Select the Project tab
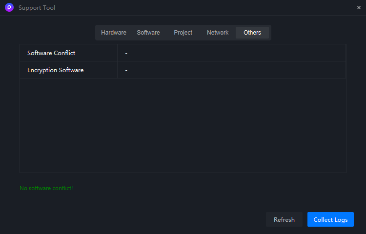This screenshot has width=366, height=234. tap(183, 33)
